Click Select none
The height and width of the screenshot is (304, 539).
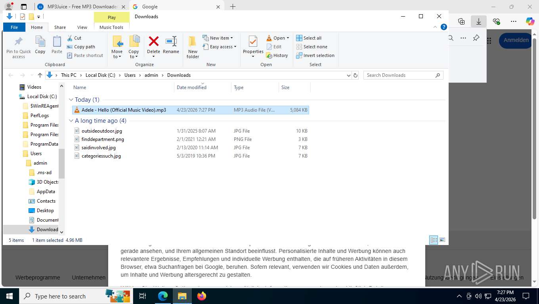(x=312, y=47)
